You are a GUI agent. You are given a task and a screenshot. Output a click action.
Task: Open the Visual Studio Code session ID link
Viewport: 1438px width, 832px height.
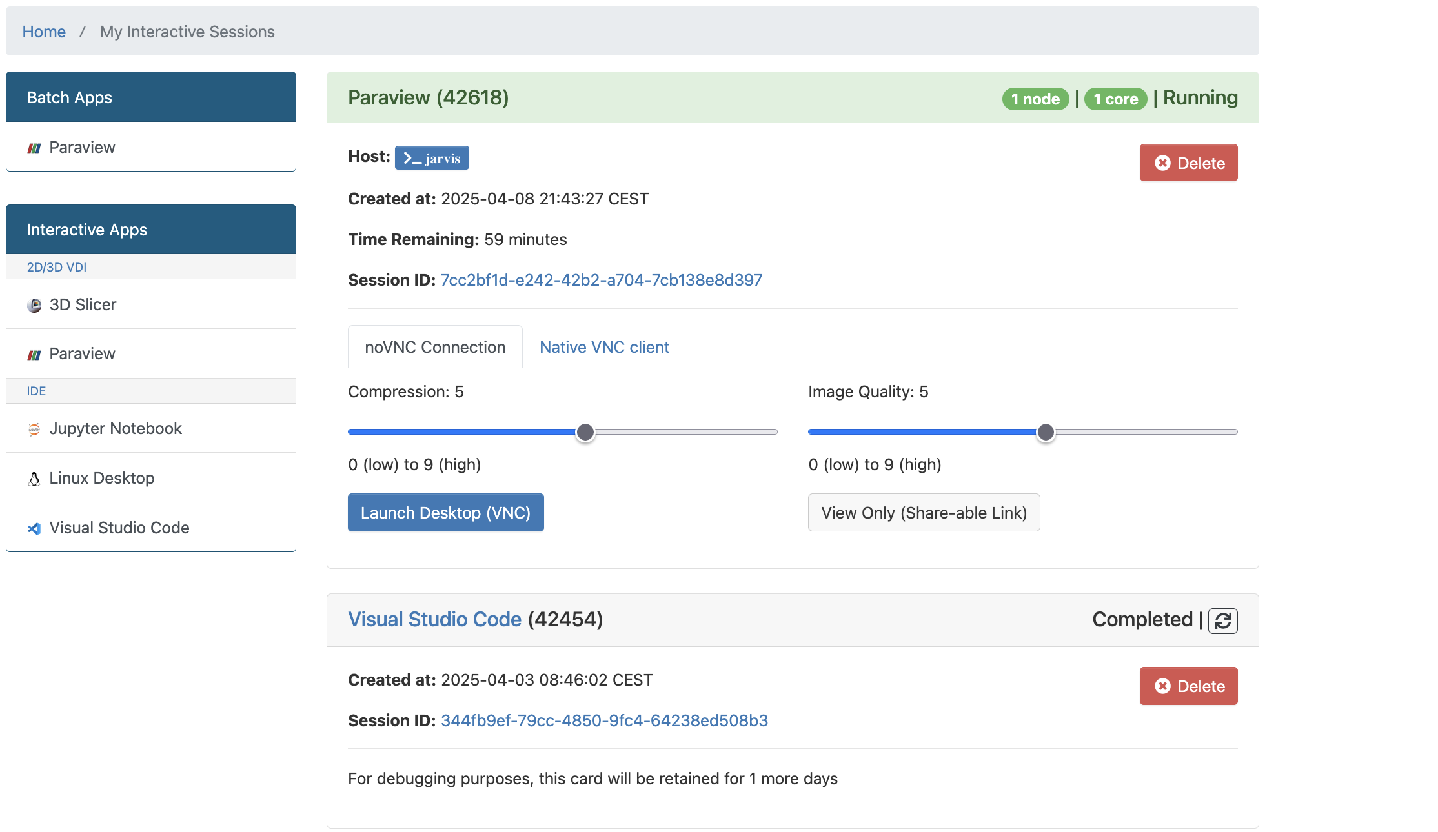pos(604,720)
